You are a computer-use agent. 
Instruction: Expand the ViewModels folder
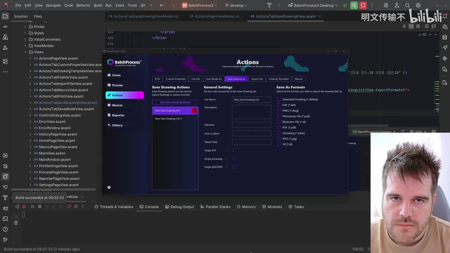click(x=25, y=46)
